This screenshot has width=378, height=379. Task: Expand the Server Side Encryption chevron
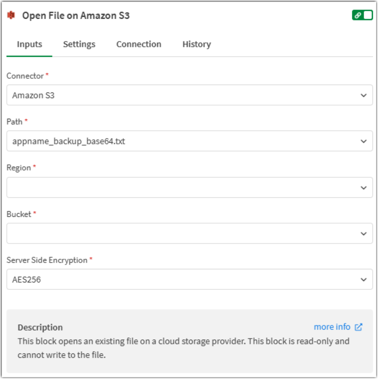coord(363,279)
